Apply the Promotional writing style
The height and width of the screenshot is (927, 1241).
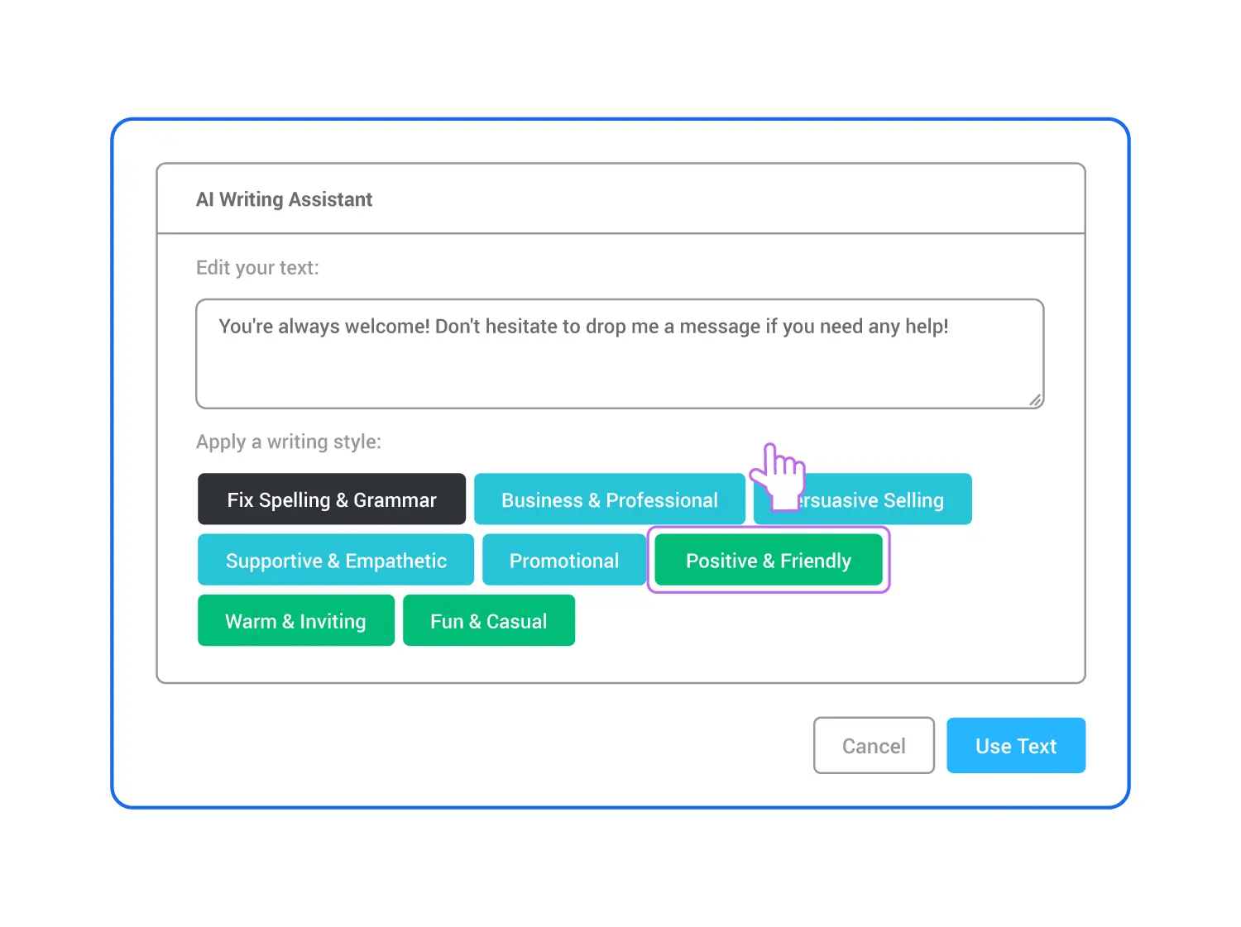564,560
